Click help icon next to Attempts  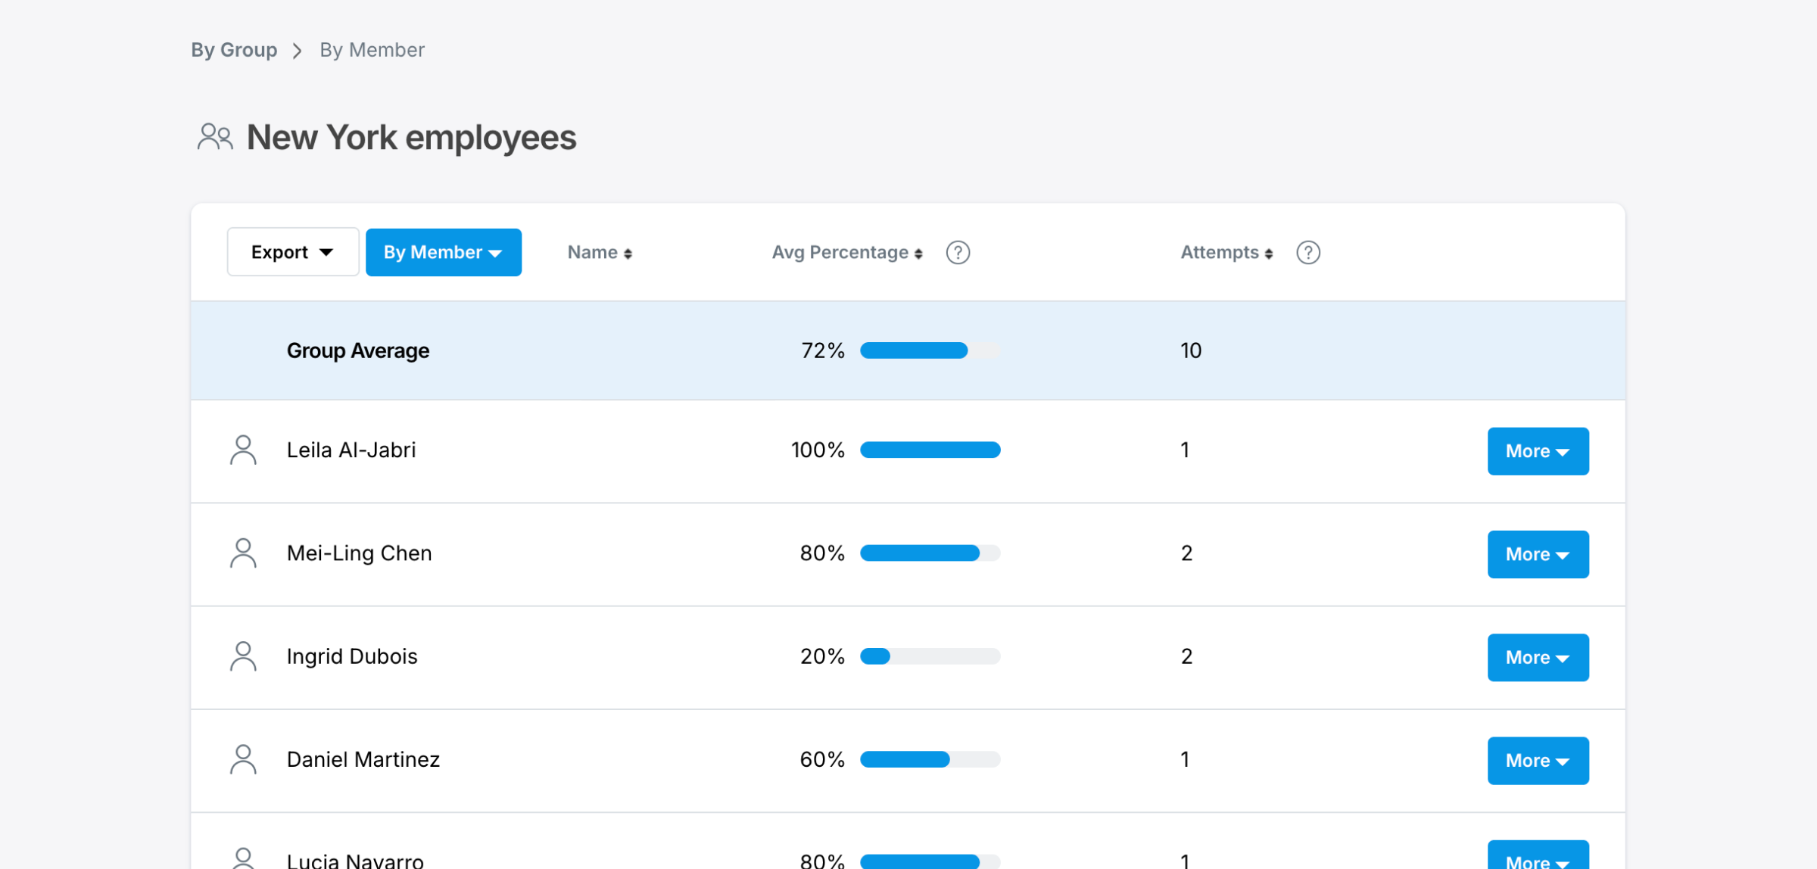tap(1307, 252)
